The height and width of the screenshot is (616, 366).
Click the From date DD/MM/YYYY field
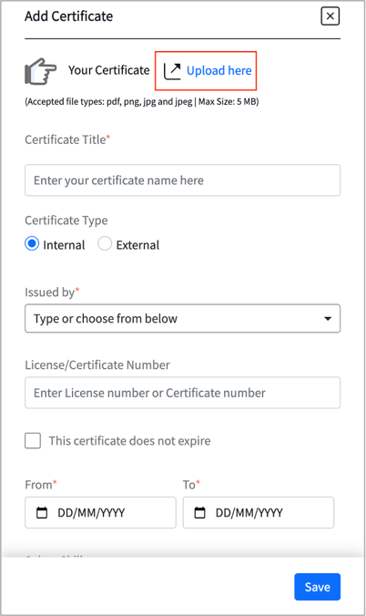[100, 513]
